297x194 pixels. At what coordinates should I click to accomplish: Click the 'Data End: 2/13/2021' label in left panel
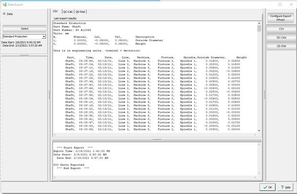23,46
